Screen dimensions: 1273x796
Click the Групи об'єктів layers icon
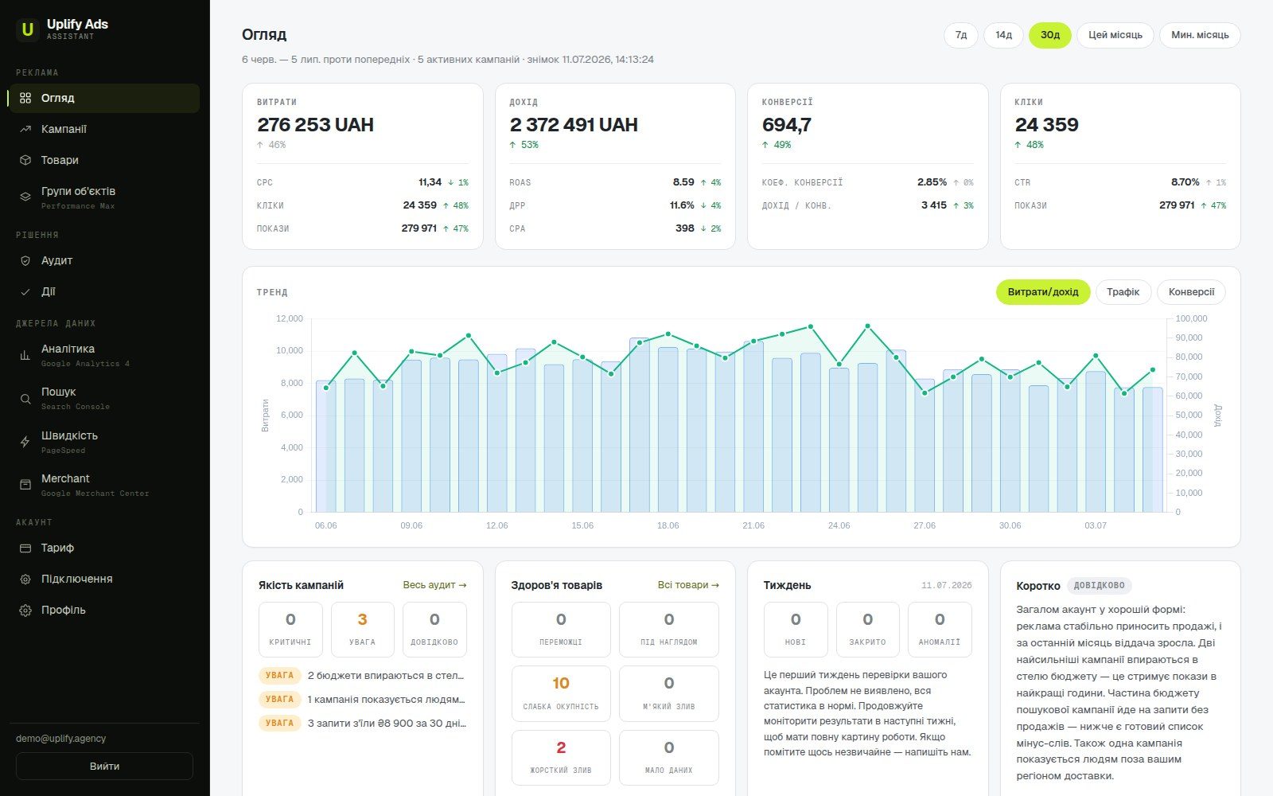click(25, 197)
